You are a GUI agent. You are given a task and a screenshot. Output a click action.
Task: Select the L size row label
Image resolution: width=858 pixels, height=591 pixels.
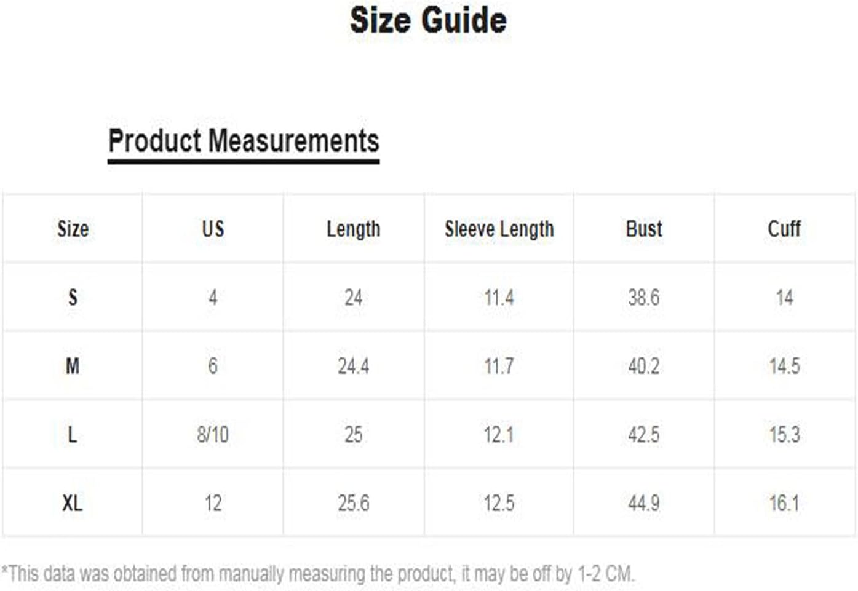coord(72,435)
